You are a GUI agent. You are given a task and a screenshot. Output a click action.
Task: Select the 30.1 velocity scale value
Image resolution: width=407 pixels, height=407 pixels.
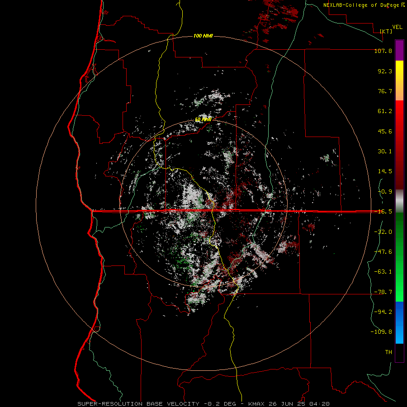click(x=385, y=151)
